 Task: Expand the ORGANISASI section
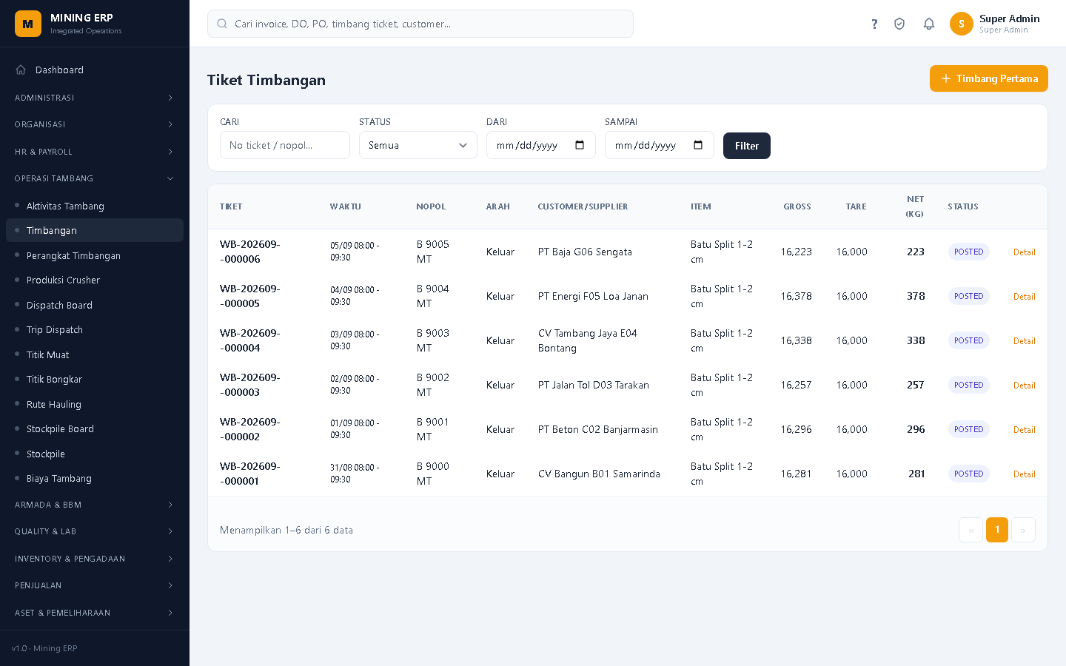tap(95, 124)
